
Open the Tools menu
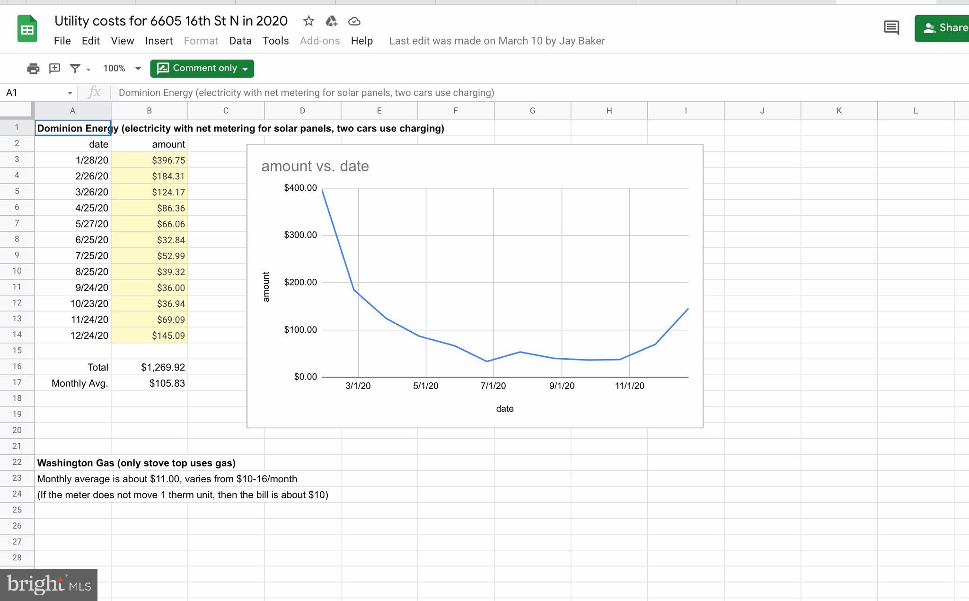click(275, 41)
